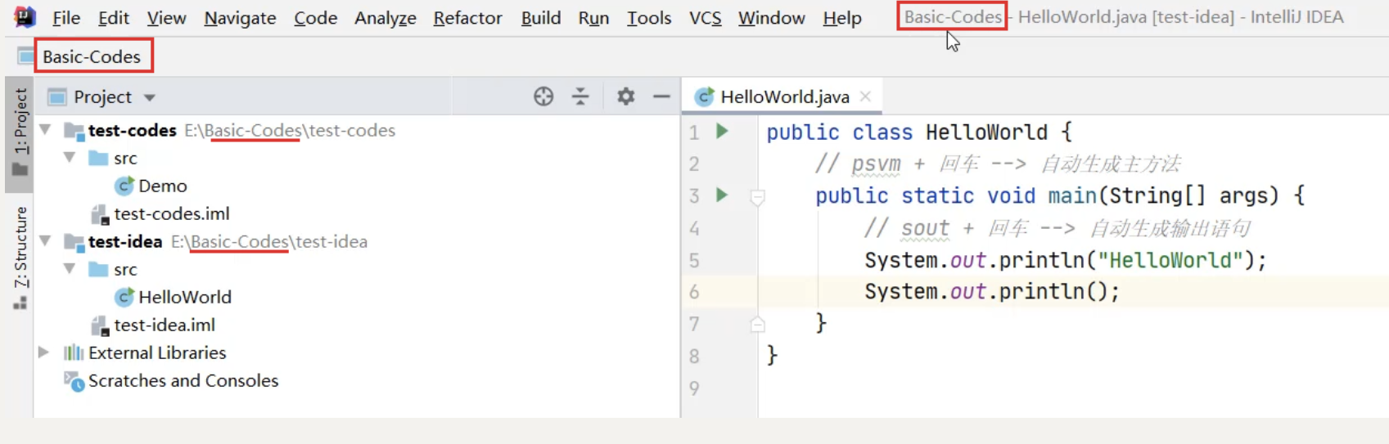
Task: Open Scratches and Consoles
Action: 183,380
